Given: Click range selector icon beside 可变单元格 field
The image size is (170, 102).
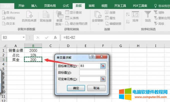Looking at the screenshot, I should (x=103, y=79).
